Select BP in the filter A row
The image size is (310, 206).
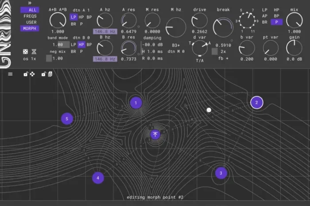89,17
